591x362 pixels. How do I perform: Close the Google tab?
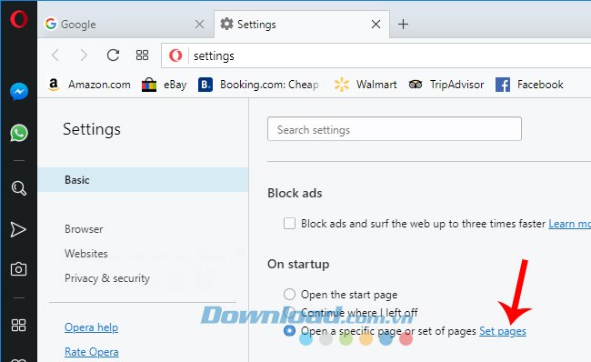[x=199, y=25]
